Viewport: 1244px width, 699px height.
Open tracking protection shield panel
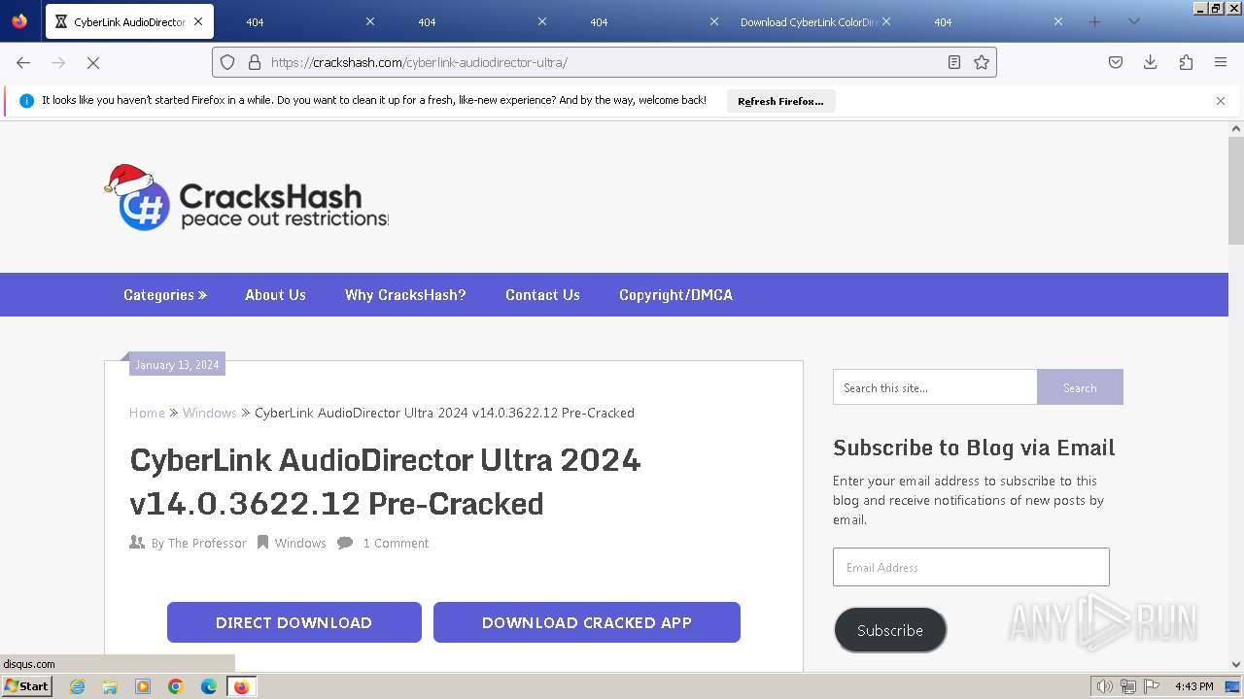point(227,62)
